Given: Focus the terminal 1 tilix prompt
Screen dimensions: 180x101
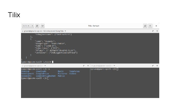Looking at the screenshot, I should click(37, 62).
